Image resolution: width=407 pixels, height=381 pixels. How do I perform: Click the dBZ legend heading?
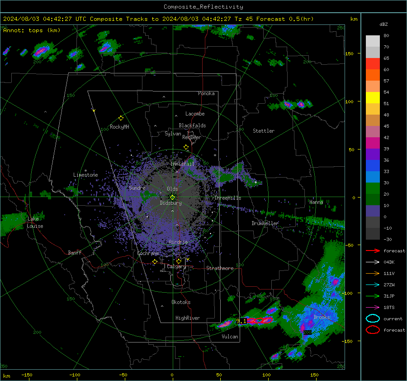tap(383, 24)
